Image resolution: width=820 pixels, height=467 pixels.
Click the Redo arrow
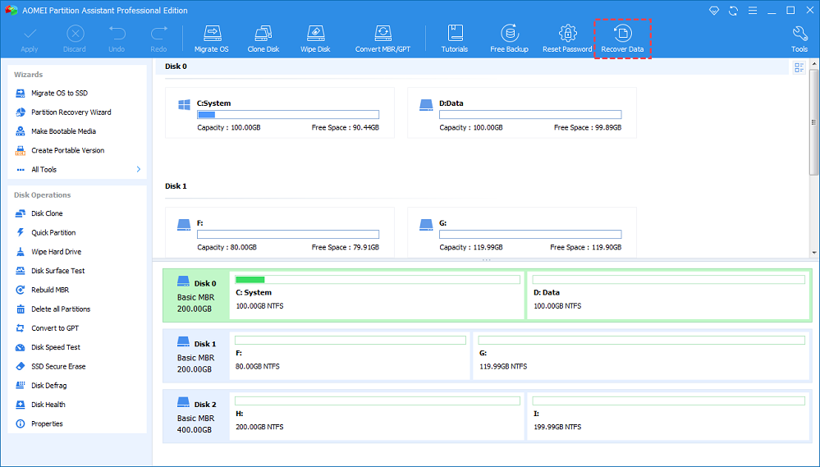(158, 39)
